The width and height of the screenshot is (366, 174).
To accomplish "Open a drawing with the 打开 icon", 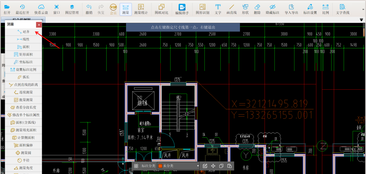I will pos(7,9).
